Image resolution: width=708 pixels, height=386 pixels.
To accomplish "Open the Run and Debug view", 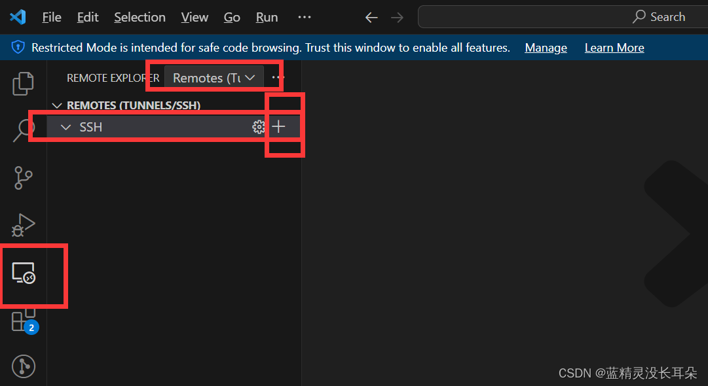I will [23, 224].
